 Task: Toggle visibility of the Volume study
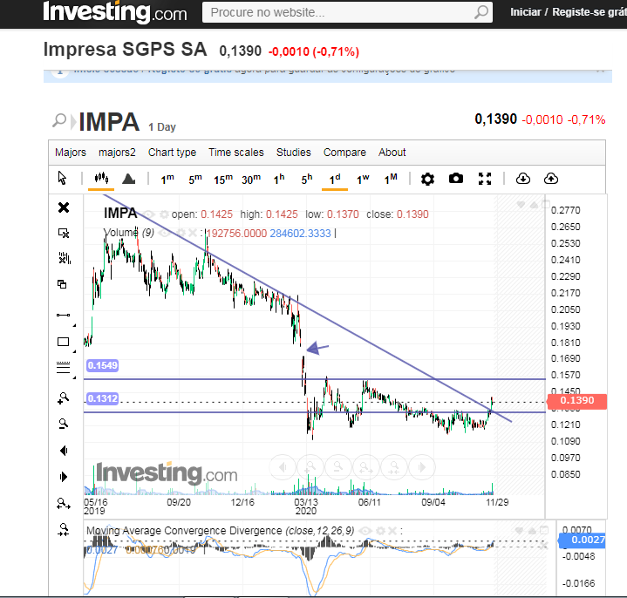pos(165,233)
